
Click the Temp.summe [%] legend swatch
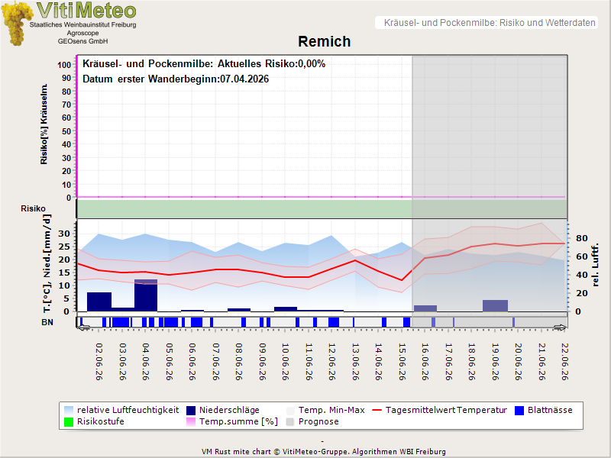(191, 422)
